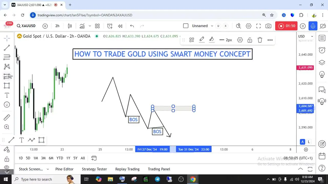Image resolution: width=328 pixels, height=184 pixels.
Task: Set chart range to YTD
Action: coord(60,158)
